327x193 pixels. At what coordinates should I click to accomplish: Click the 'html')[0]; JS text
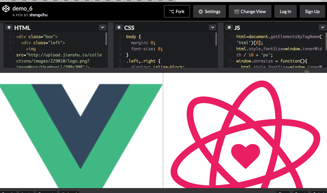pyautogui.click(x=250, y=43)
